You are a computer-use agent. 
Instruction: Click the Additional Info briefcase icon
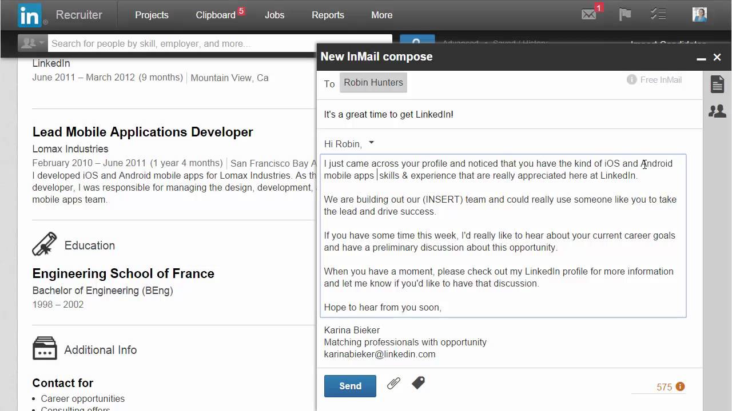pos(45,348)
